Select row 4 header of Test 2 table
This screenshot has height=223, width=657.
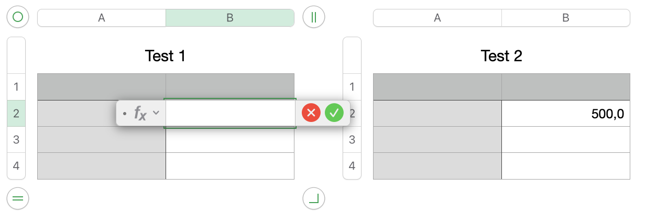click(x=352, y=166)
